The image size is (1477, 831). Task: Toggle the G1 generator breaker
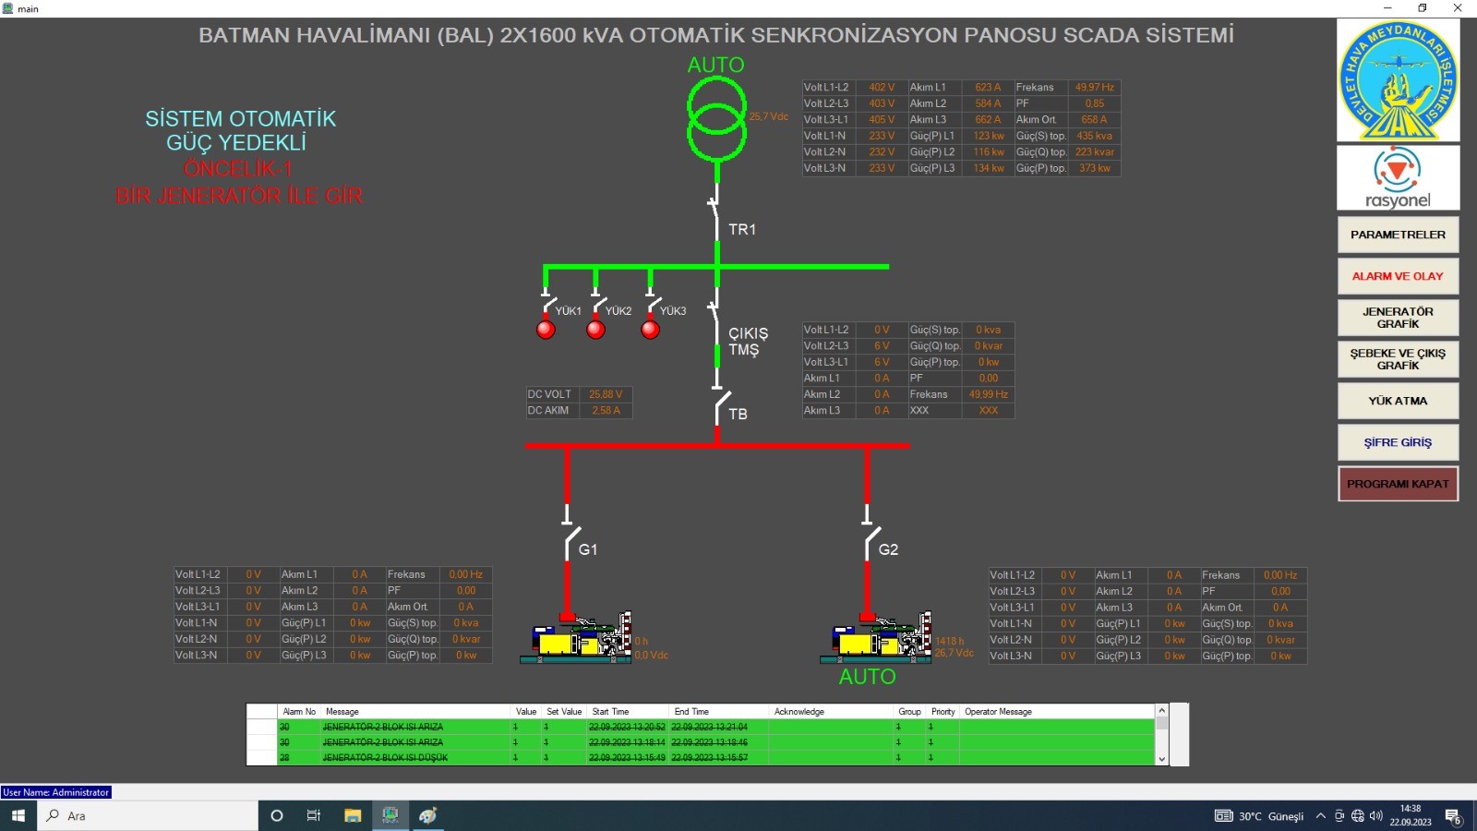[570, 541]
